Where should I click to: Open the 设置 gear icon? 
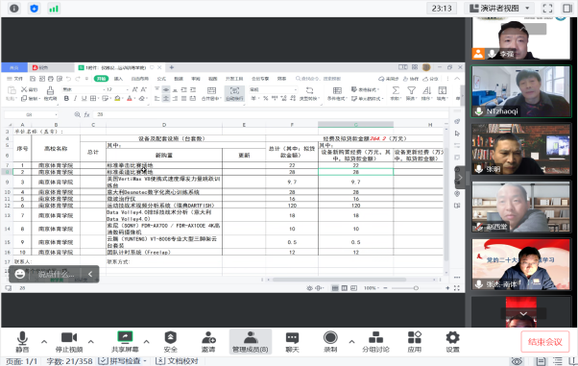[452, 337]
